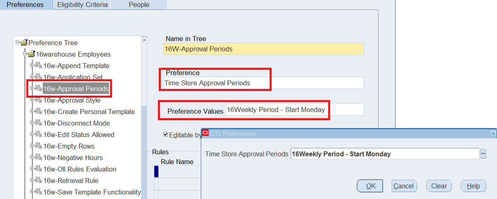Click the 16w-Retrieval Rule node icon
The width and height of the screenshot is (497, 199).
39,181
